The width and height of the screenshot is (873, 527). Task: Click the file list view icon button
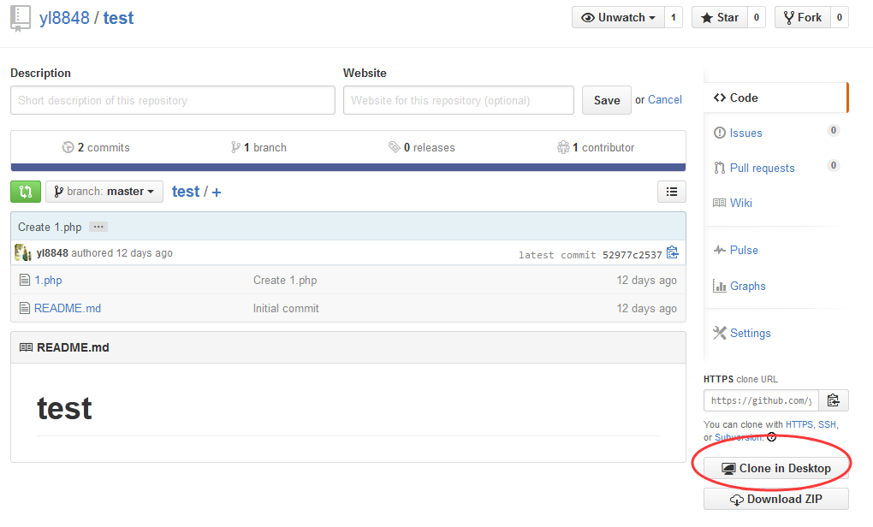click(672, 192)
